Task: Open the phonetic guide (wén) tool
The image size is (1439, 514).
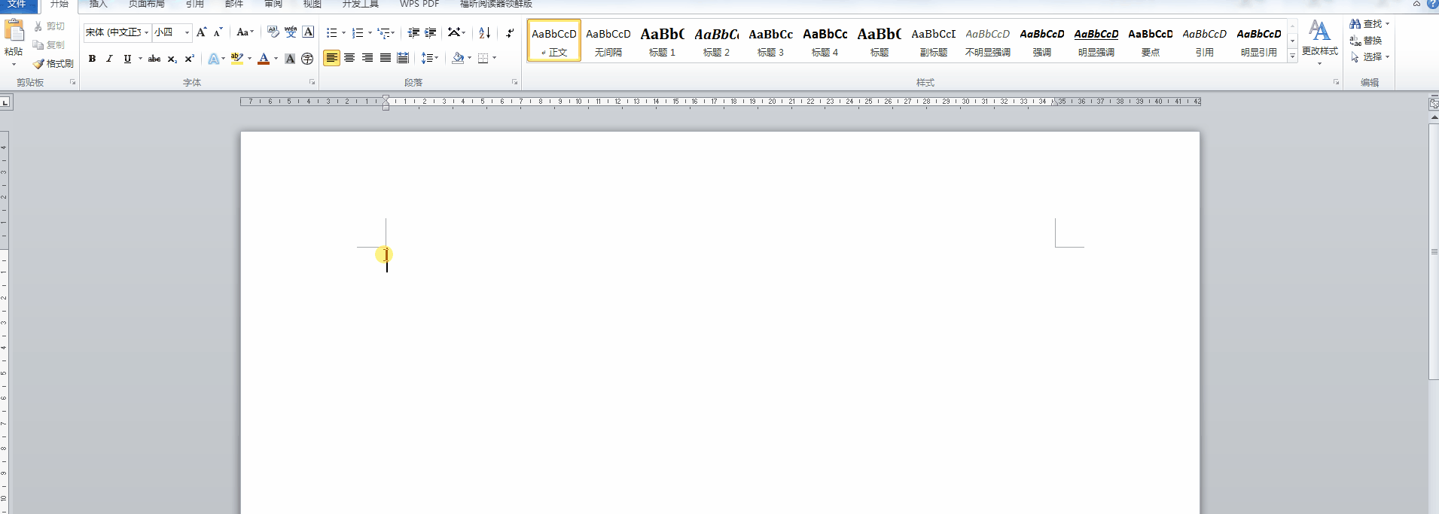Action: 291,32
